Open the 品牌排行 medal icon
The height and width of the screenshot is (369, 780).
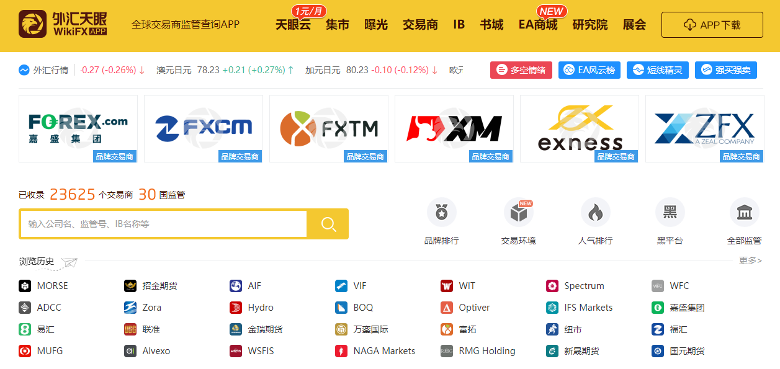pyautogui.click(x=441, y=213)
